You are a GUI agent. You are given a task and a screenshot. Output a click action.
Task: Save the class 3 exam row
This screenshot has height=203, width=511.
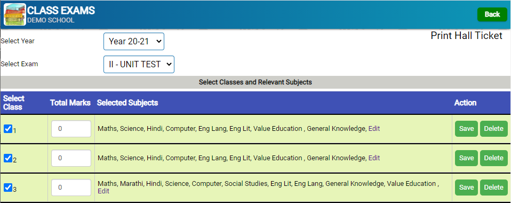pyautogui.click(x=466, y=188)
